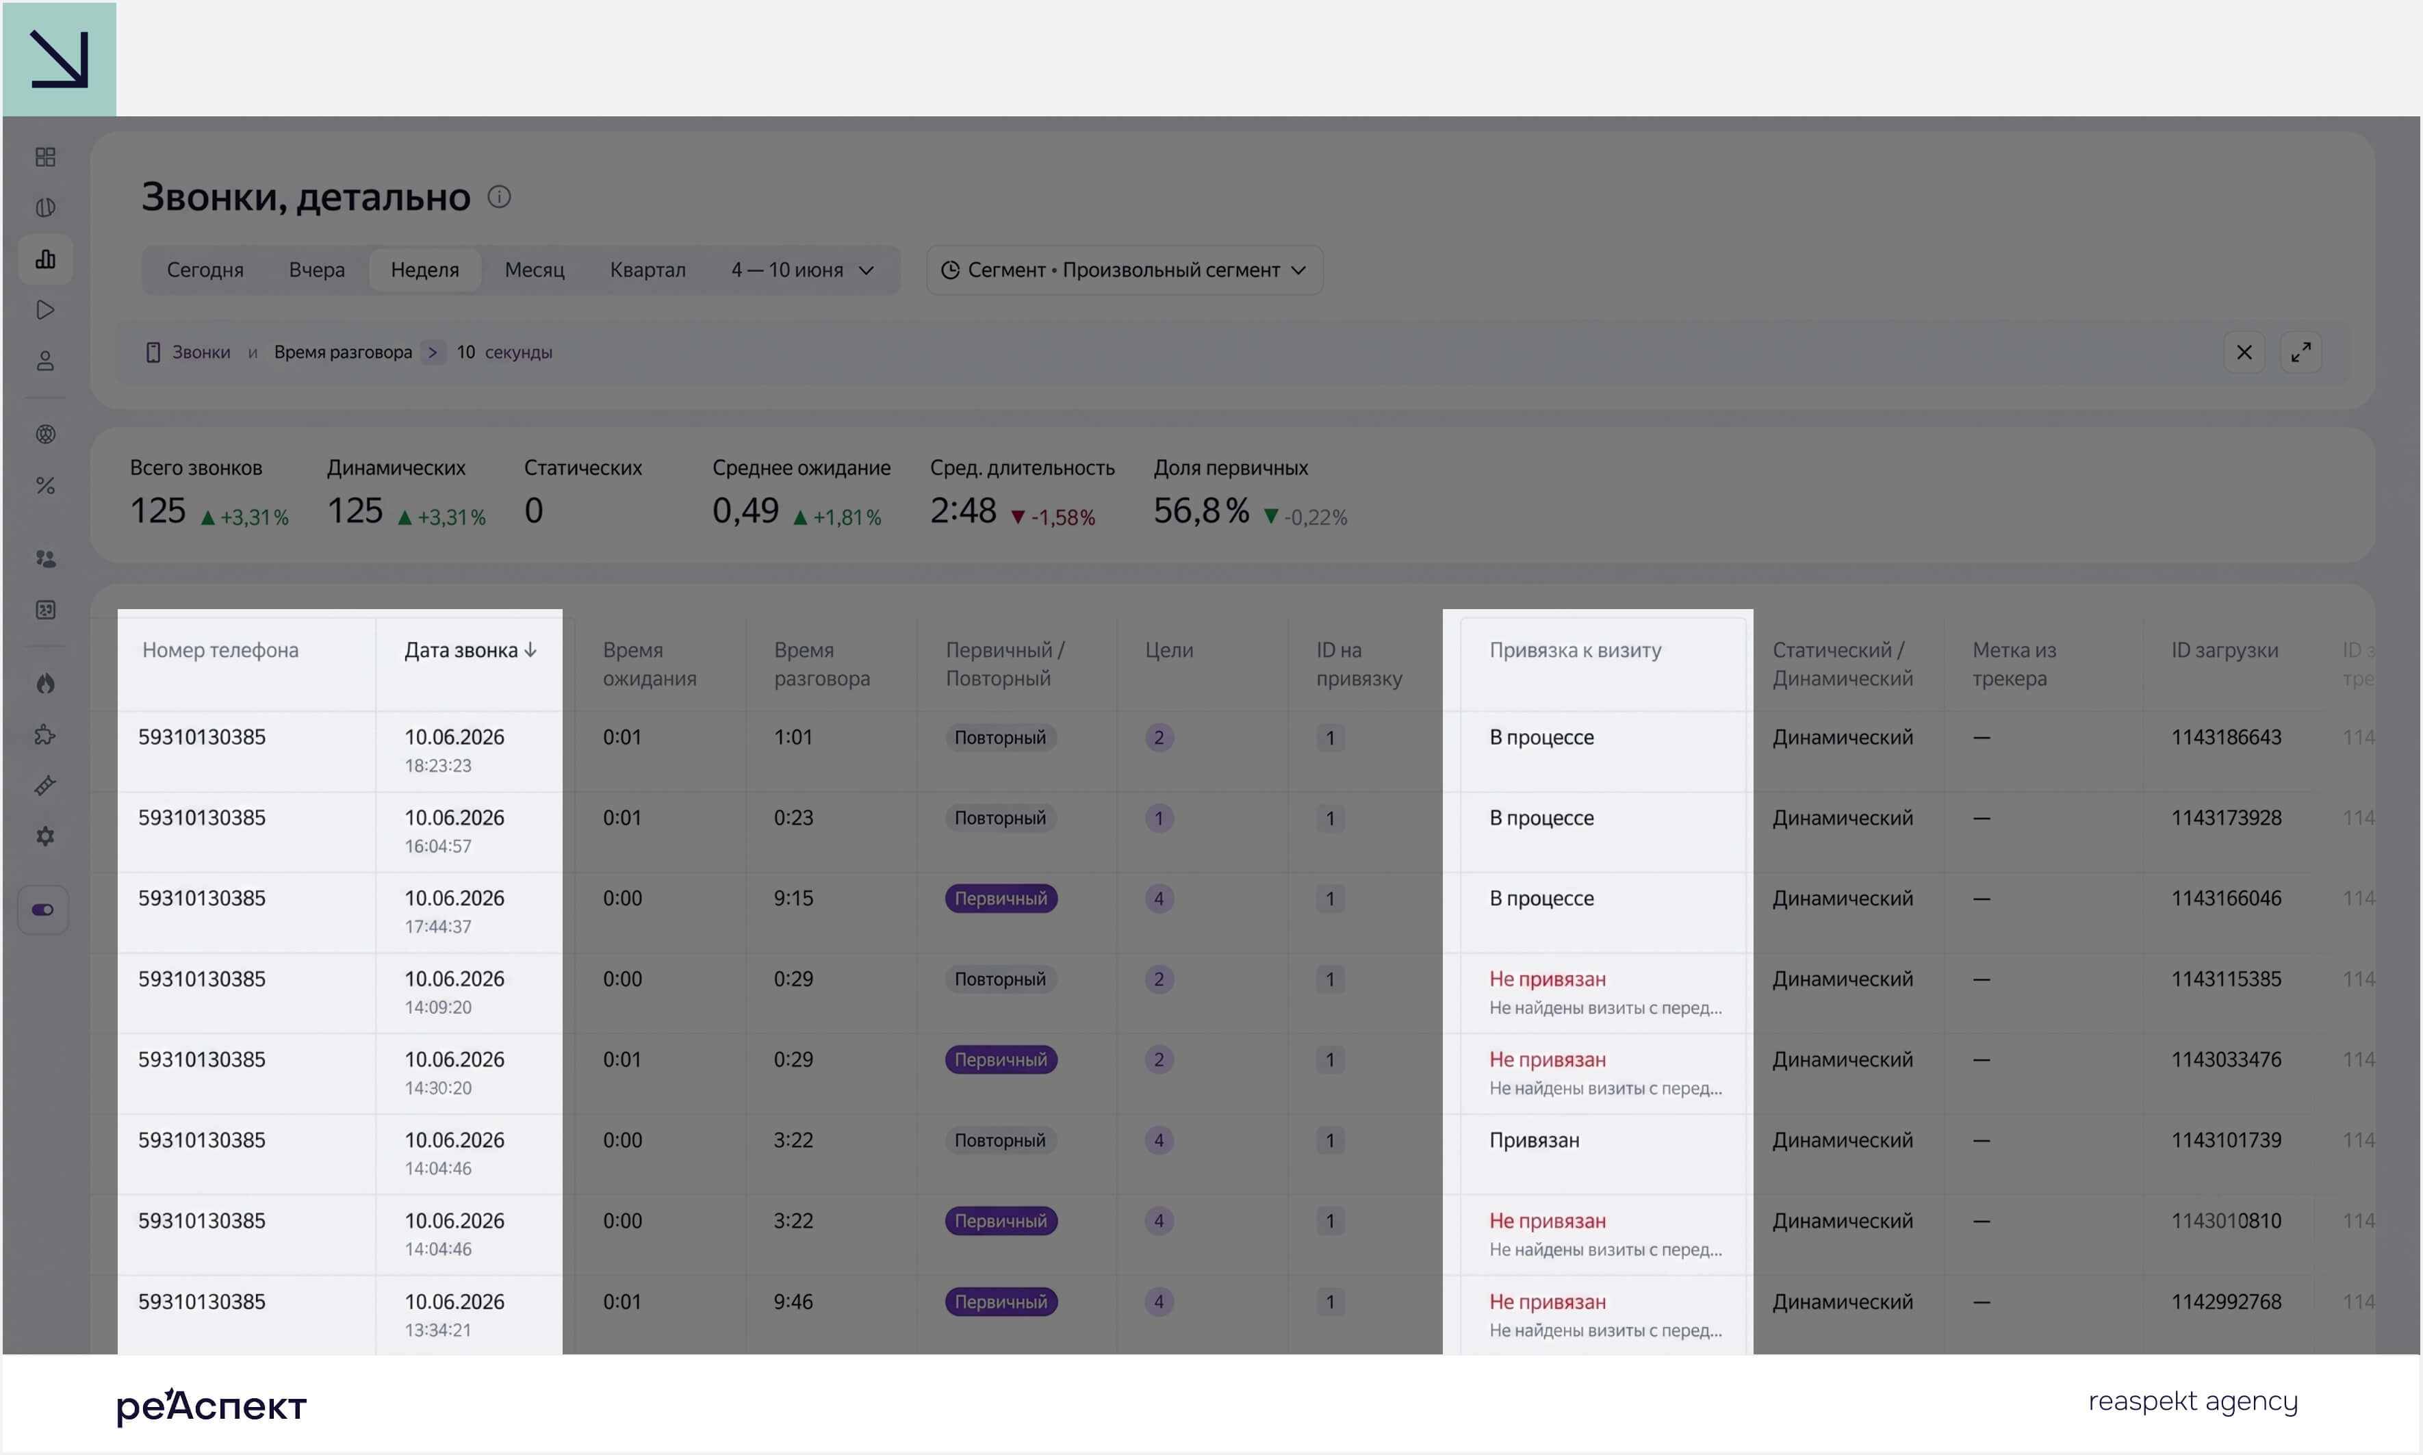Select the Вчера period tab

pos(317,270)
